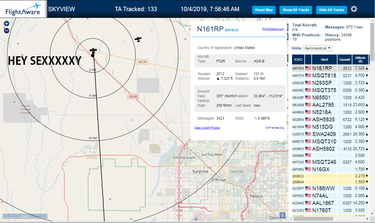
Task: Open the See Aircraft Photos link
Action: point(207,128)
